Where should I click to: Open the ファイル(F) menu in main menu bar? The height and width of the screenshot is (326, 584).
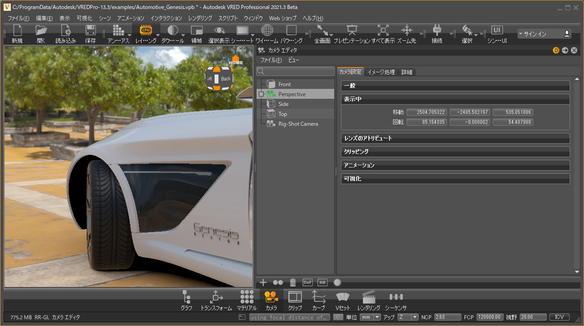[x=18, y=18]
